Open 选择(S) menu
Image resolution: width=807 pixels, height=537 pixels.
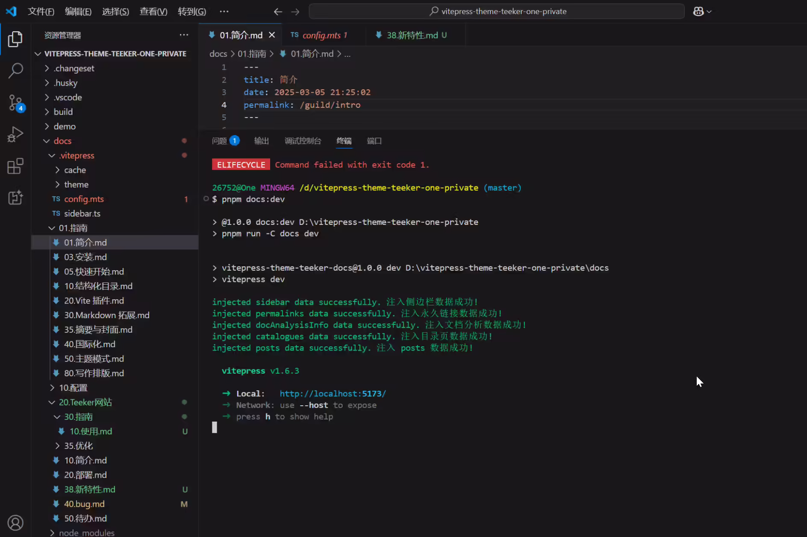[115, 12]
